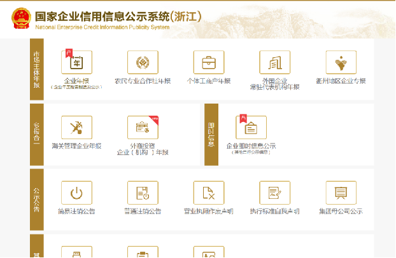Select the 外商投资企业(机构)年报 icon
Image resolution: width=396 pixels, height=258 pixels.
(x=143, y=128)
